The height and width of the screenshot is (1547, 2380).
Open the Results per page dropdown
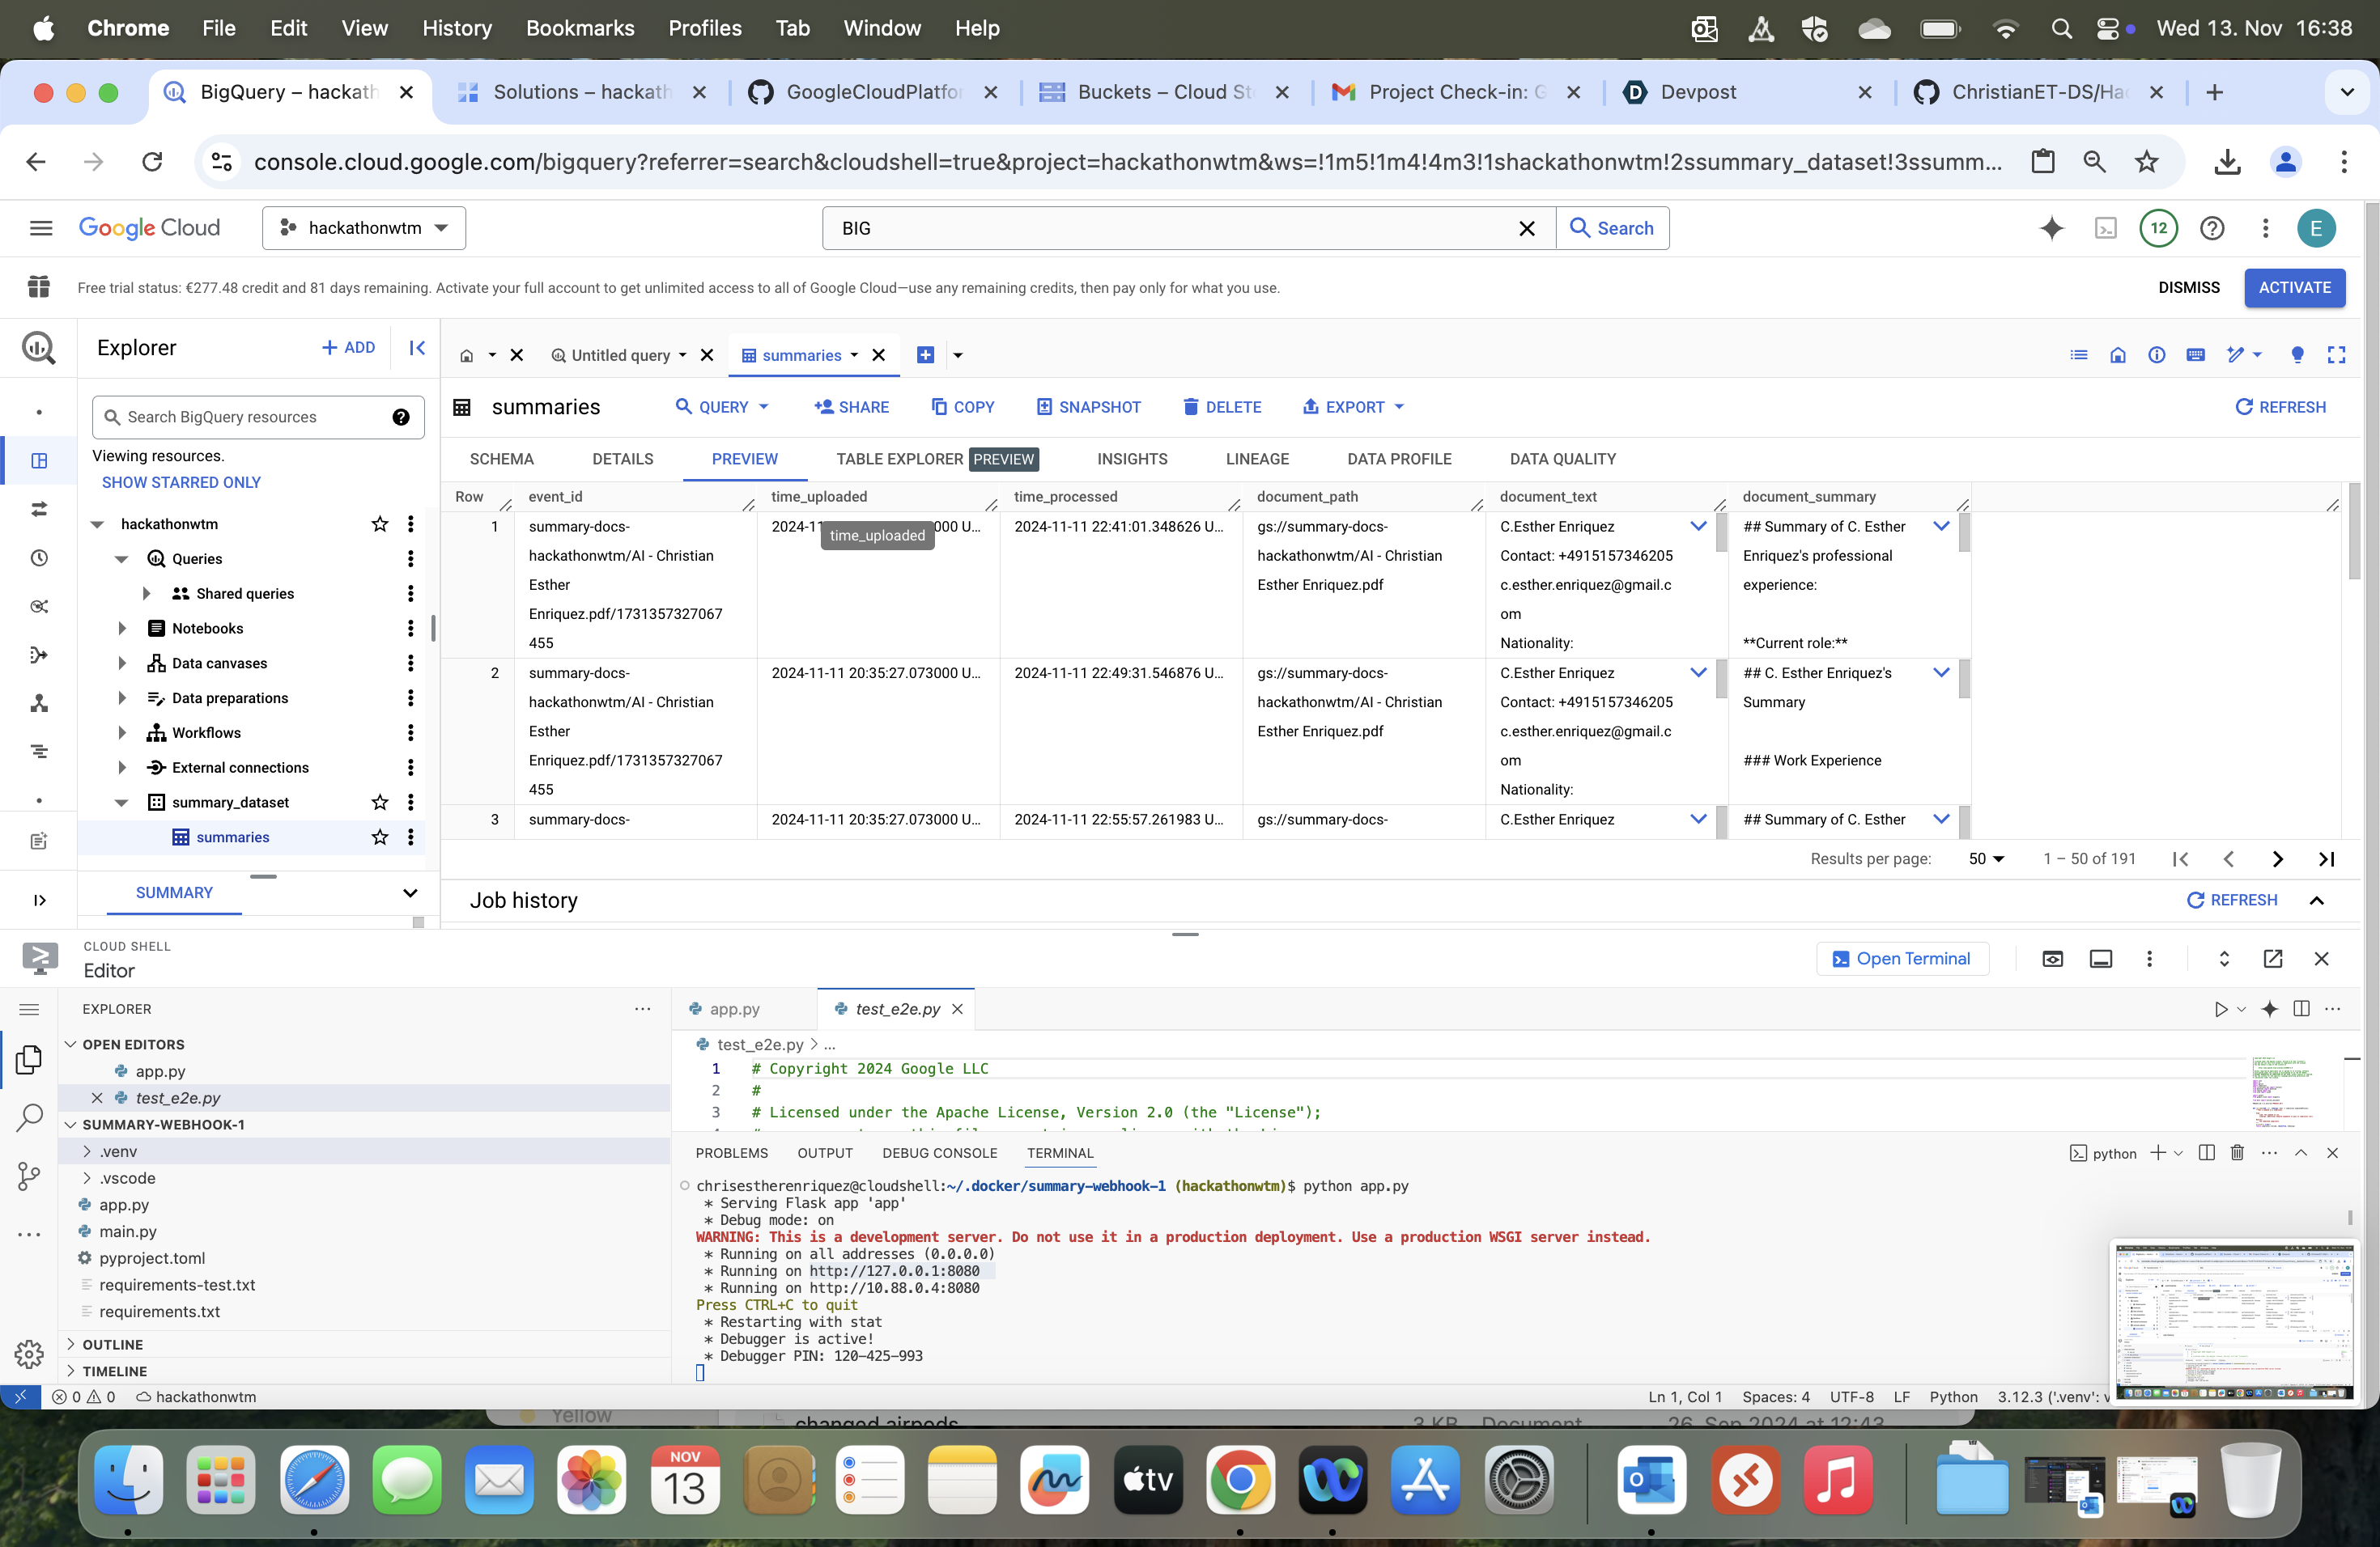[1986, 858]
